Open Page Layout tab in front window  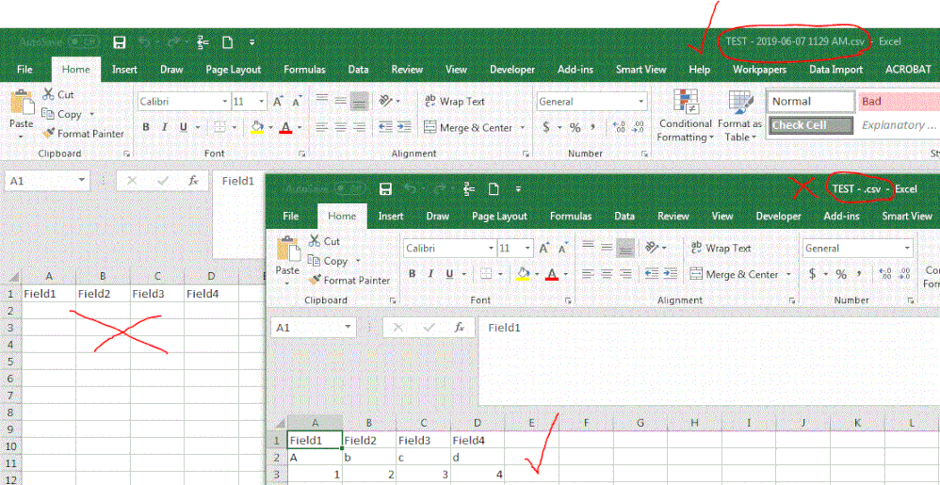pos(499,217)
